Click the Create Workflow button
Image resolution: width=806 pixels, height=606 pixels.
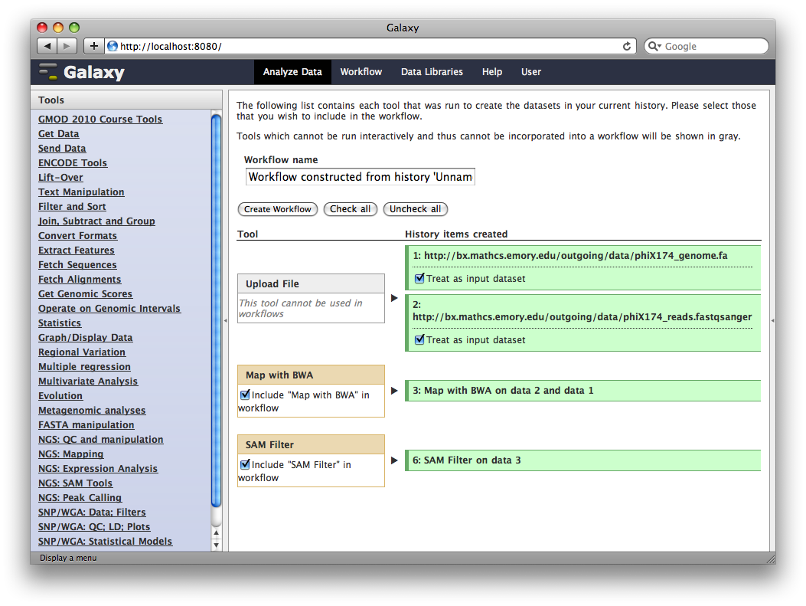[x=278, y=209]
